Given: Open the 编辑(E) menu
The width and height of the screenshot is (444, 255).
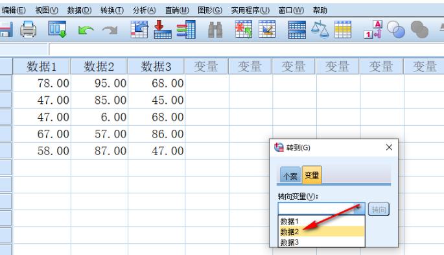Looking at the screenshot, I should click(14, 10).
